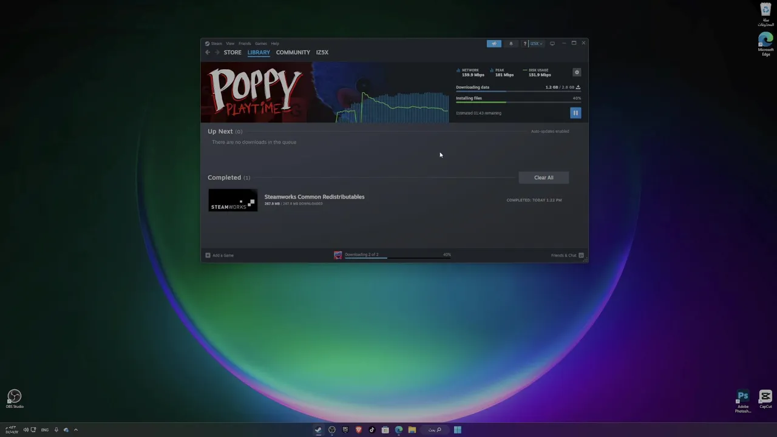Click the microphone tray icon
Viewport: 777px width, 437px height.
(x=56, y=430)
